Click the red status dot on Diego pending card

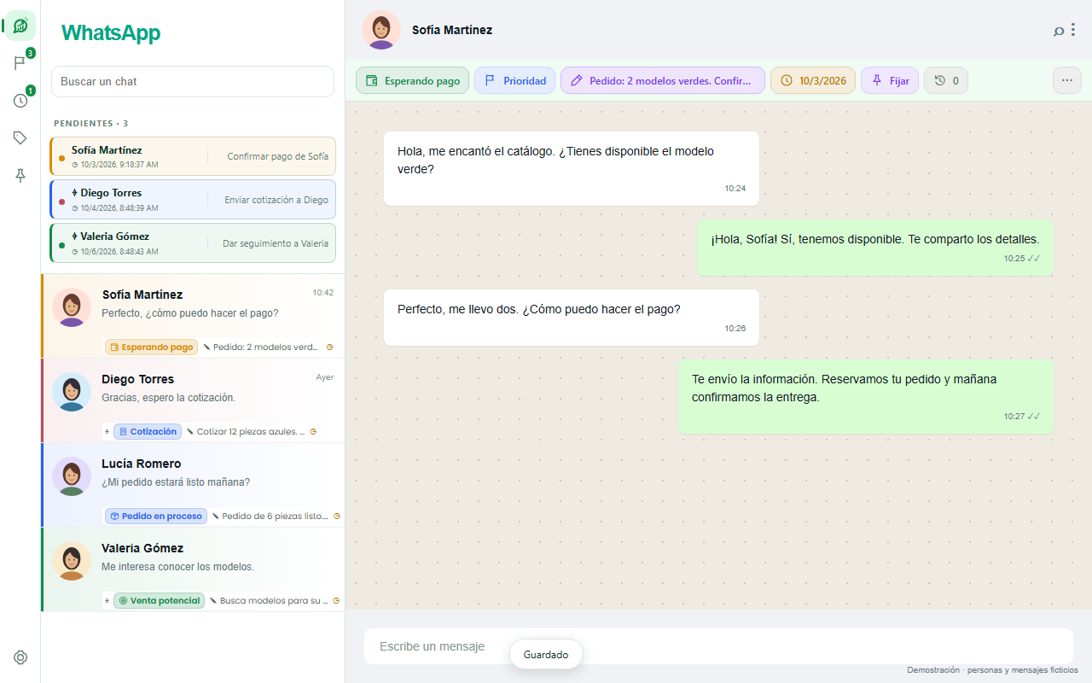pyautogui.click(x=62, y=201)
